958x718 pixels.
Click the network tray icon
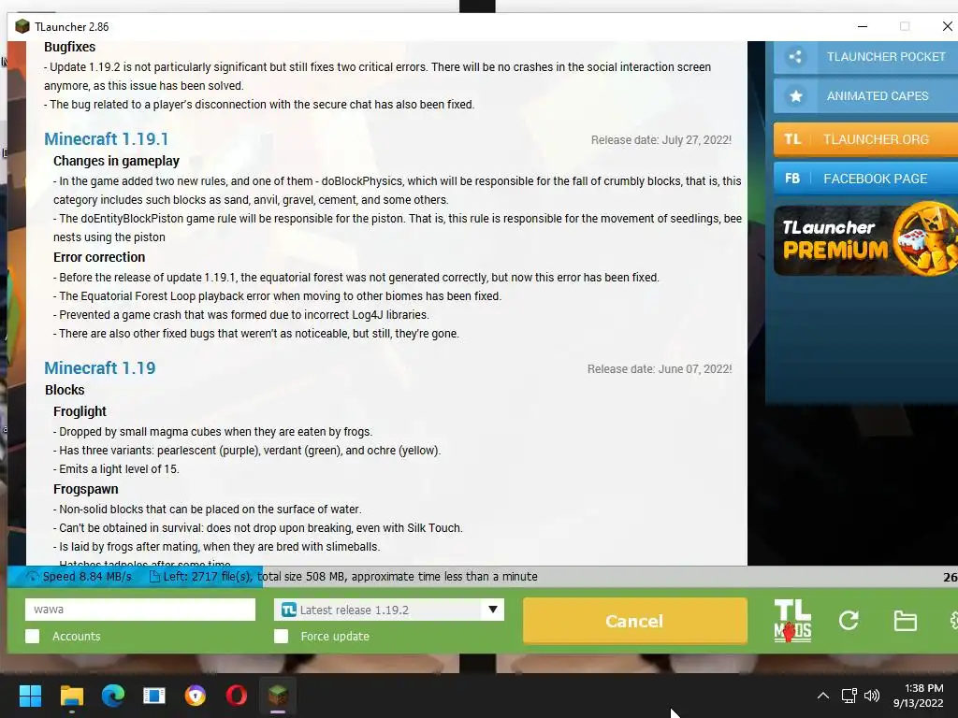click(x=849, y=696)
